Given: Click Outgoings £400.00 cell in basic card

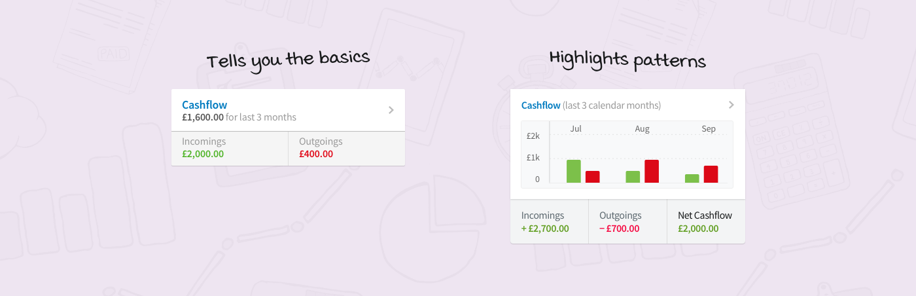Looking at the screenshot, I should pyautogui.click(x=346, y=148).
